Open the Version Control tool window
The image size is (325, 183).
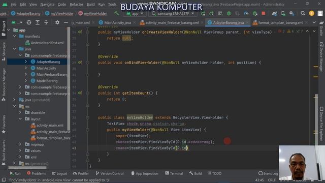click(x=110, y=173)
